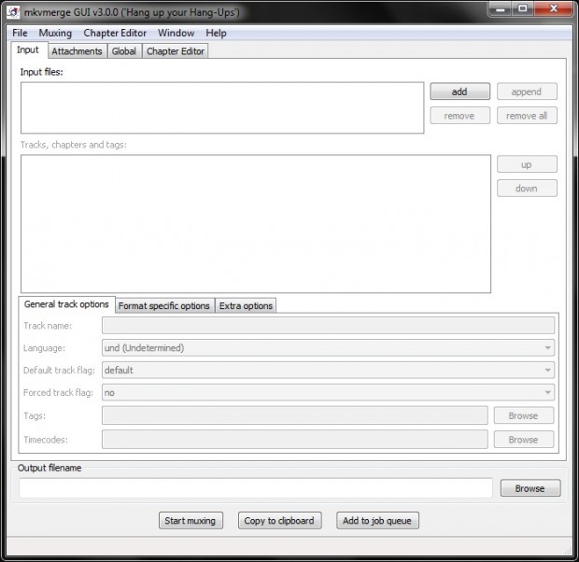Click the append button
This screenshot has width=579, height=562.
pyautogui.click(x=527, y=91)
